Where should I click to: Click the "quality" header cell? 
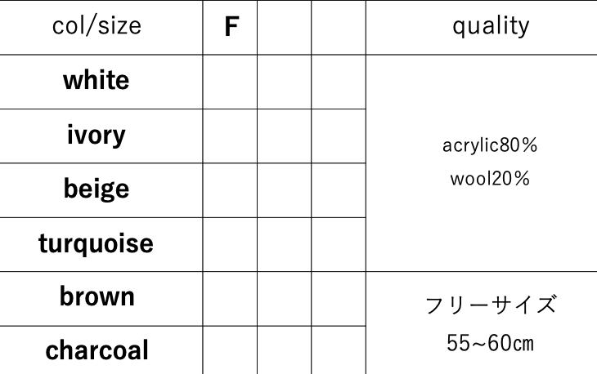(x=490, y=26)
